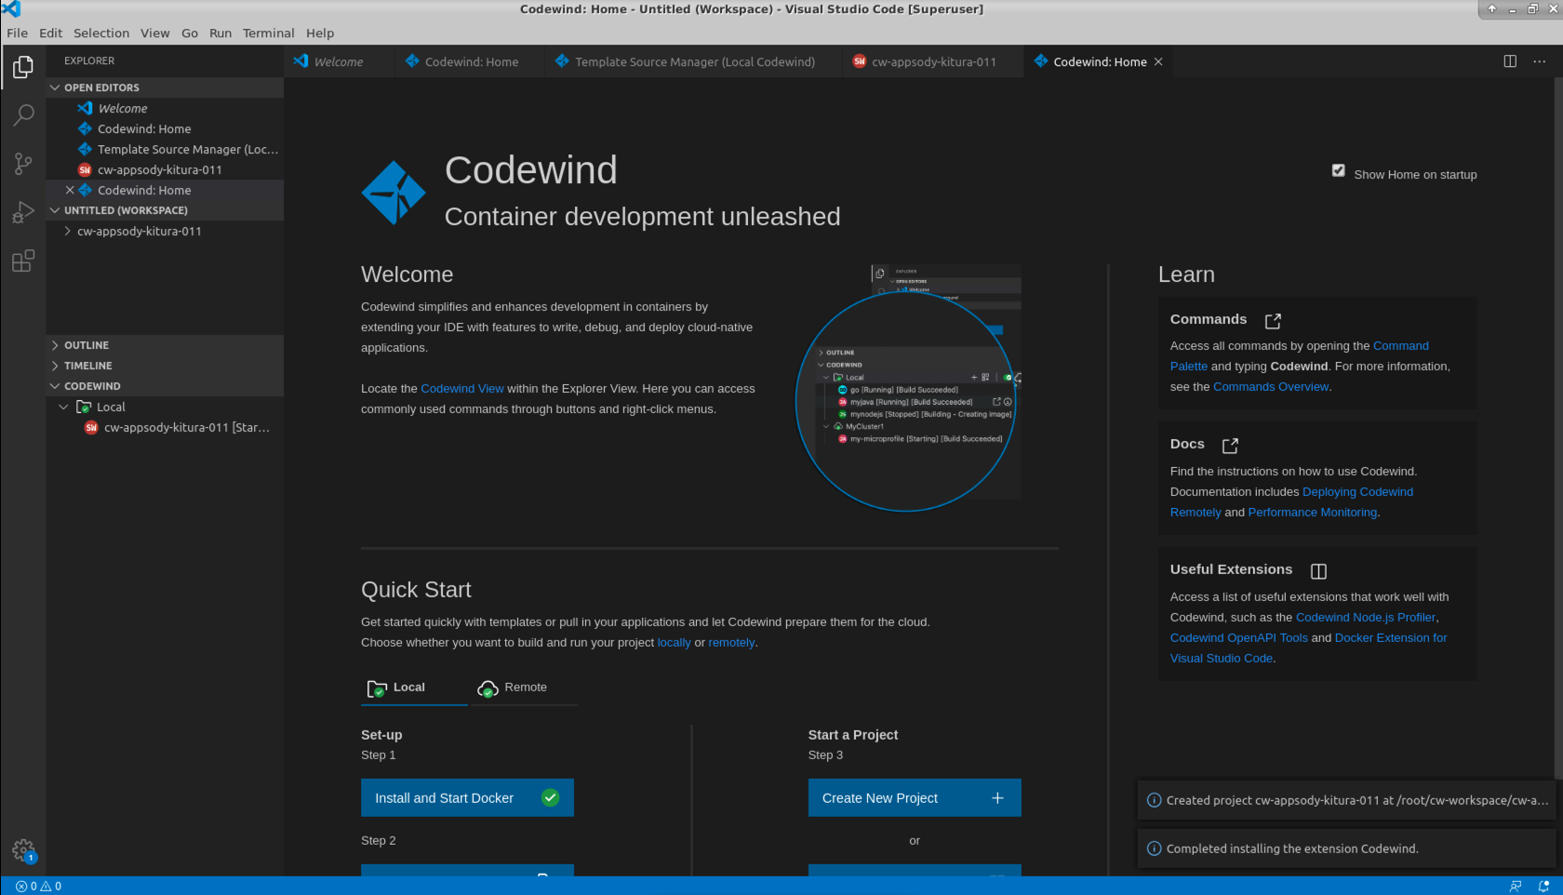Click the Swift icon on cw-appsody-kitura-011 project
Viewport: 1563px width, 895px height.
coord(91,427)
